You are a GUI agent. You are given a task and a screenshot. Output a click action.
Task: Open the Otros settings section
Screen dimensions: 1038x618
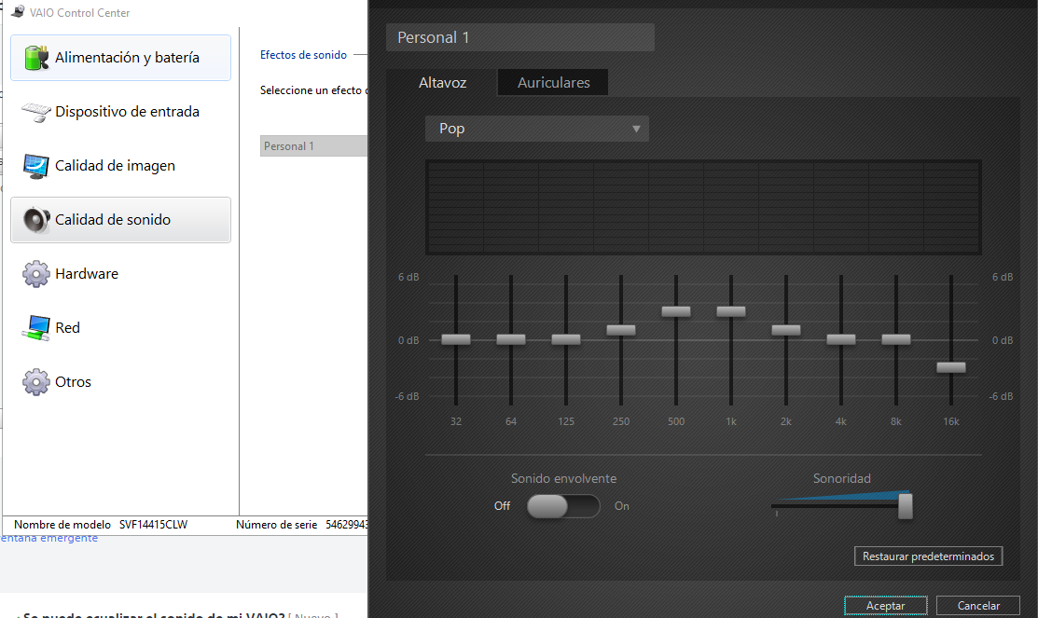[x=120, y=381]
